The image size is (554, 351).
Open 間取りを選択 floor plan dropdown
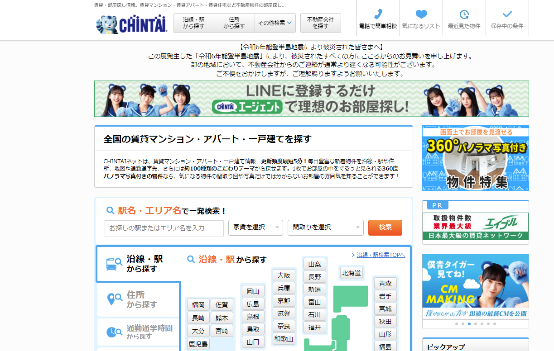(326, 228)
